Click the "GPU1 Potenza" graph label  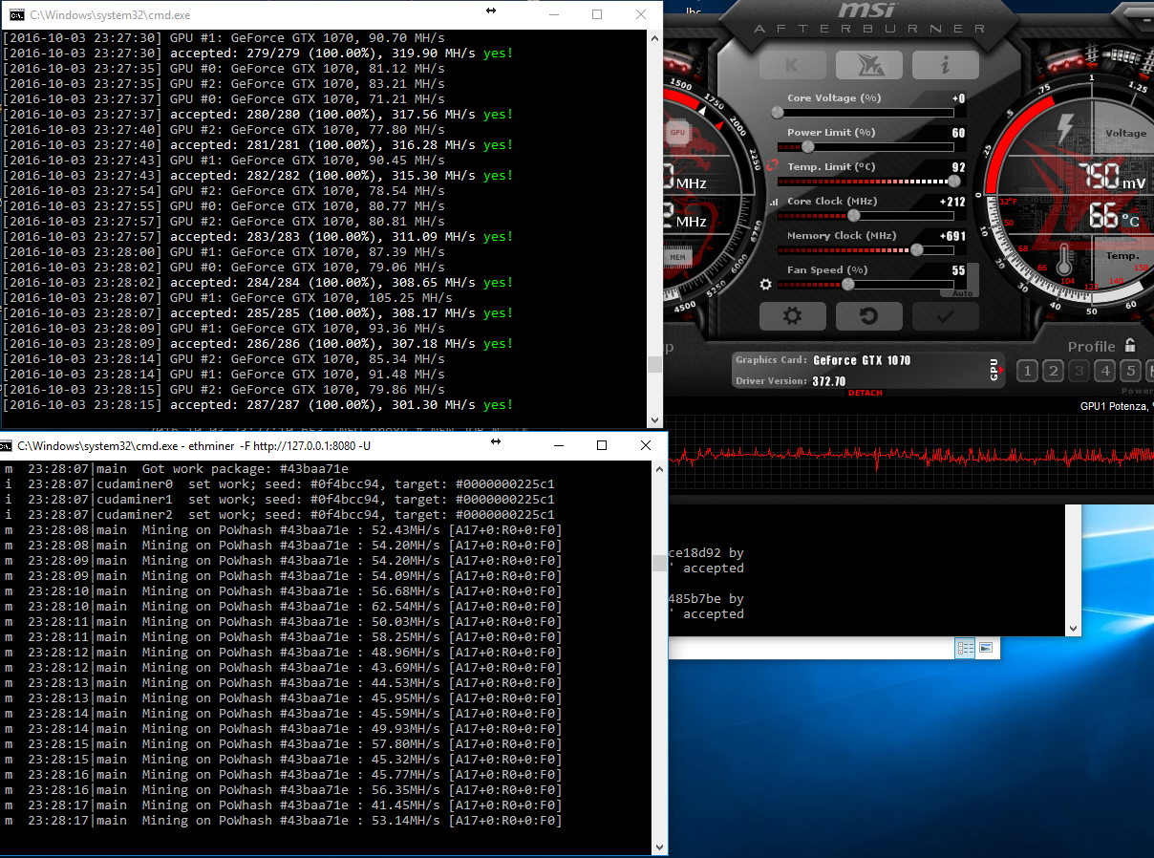(1117, 406)
